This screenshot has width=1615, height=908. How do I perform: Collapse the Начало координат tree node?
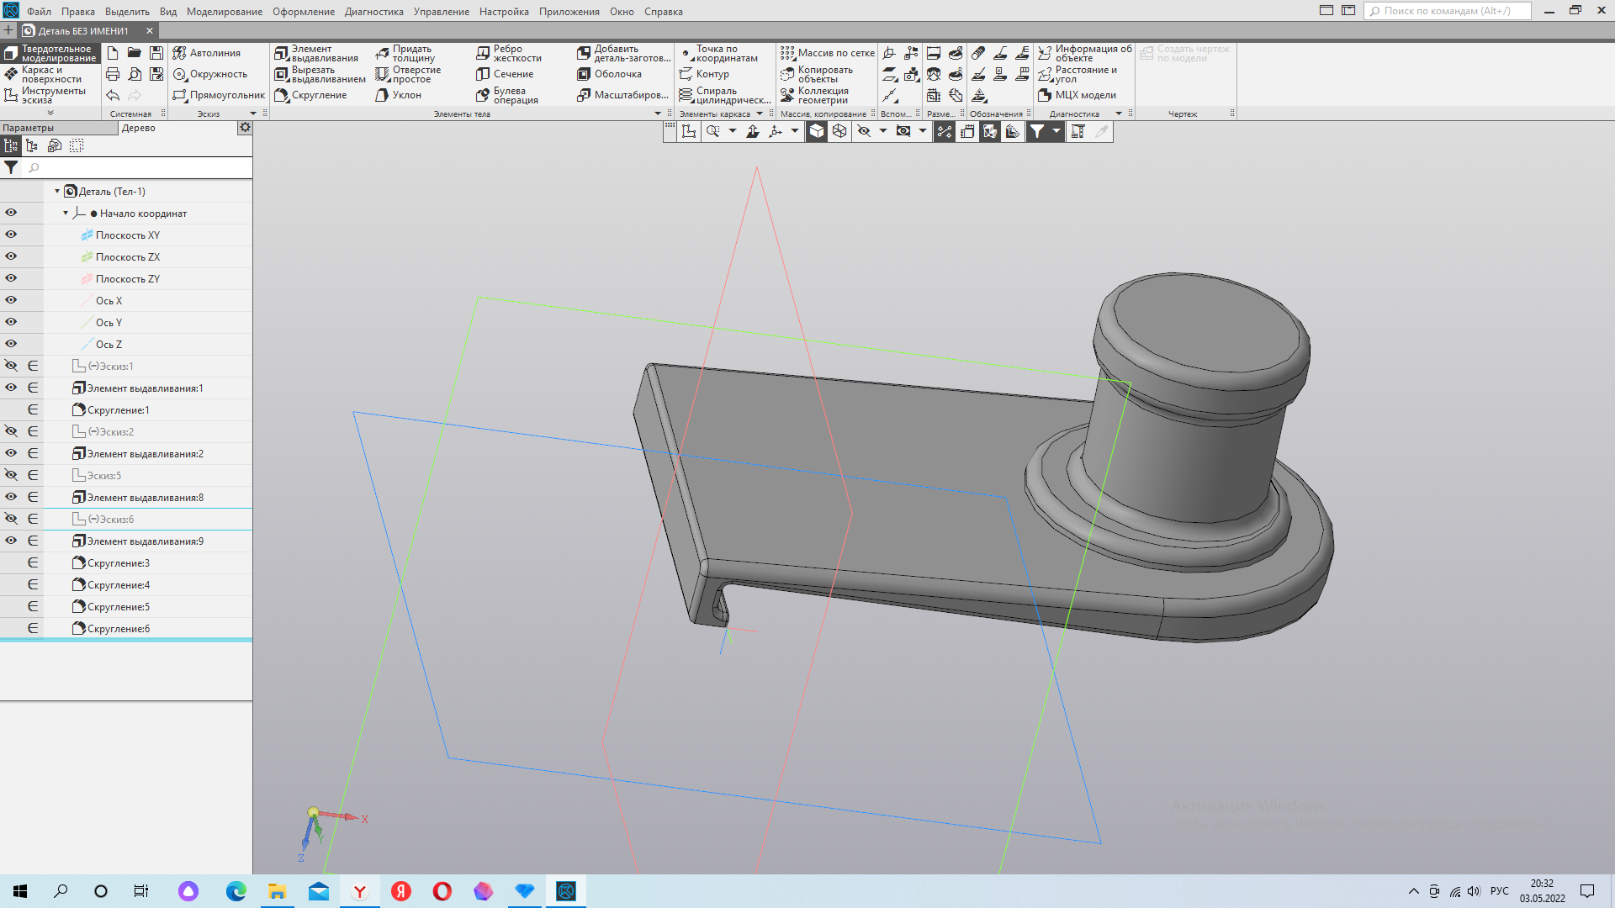(66, 213)
